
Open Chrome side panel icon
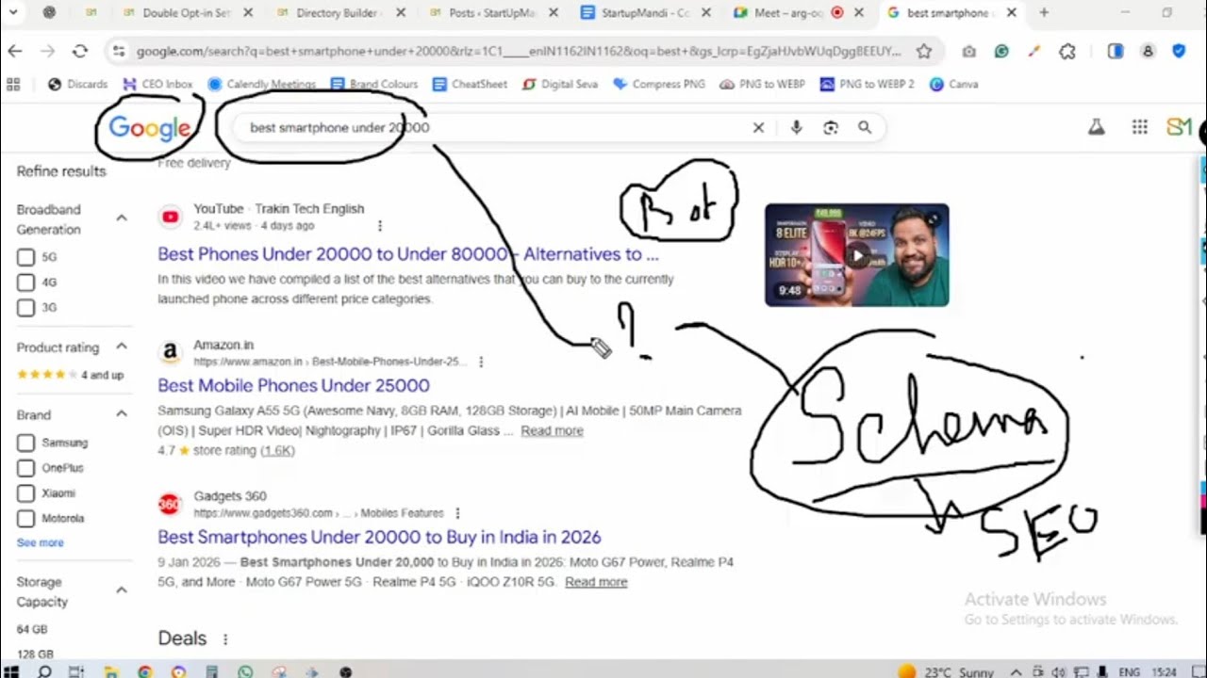[1116, 52]
